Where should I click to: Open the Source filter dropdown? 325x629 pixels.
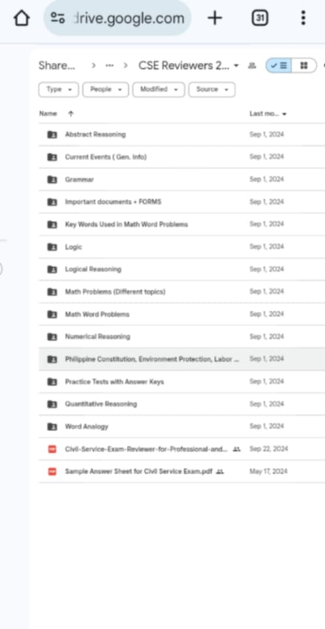click(x=212, y=90)
